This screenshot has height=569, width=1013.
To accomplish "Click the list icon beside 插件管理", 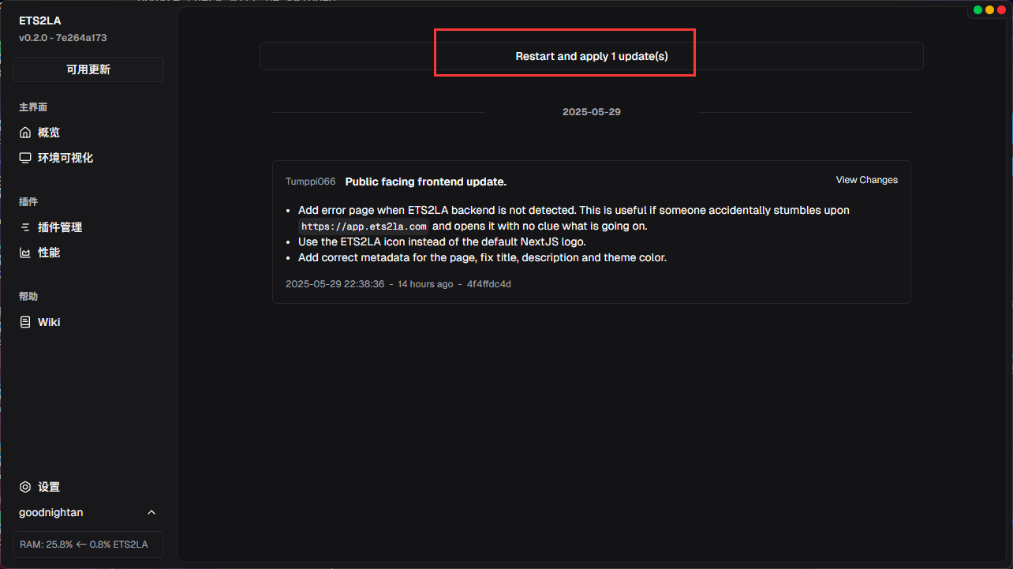I will click(x=25, y=227).
